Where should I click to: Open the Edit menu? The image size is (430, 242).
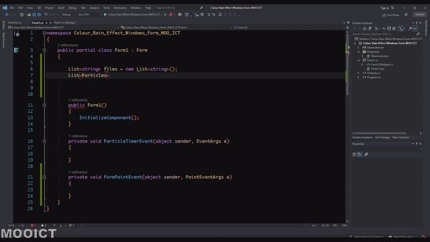pos(21,8)
